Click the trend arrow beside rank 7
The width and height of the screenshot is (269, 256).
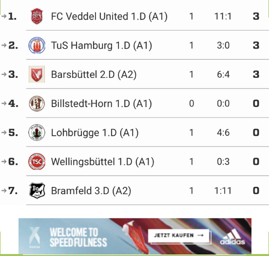pos(4,191)
